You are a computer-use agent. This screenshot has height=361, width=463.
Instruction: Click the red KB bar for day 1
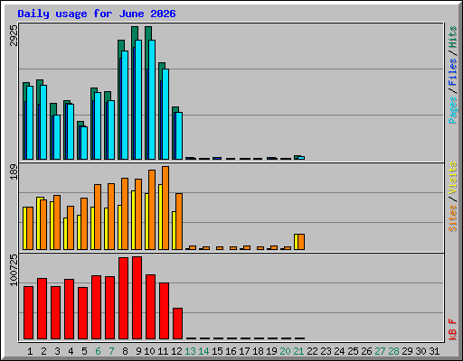(x=28, y=312)
